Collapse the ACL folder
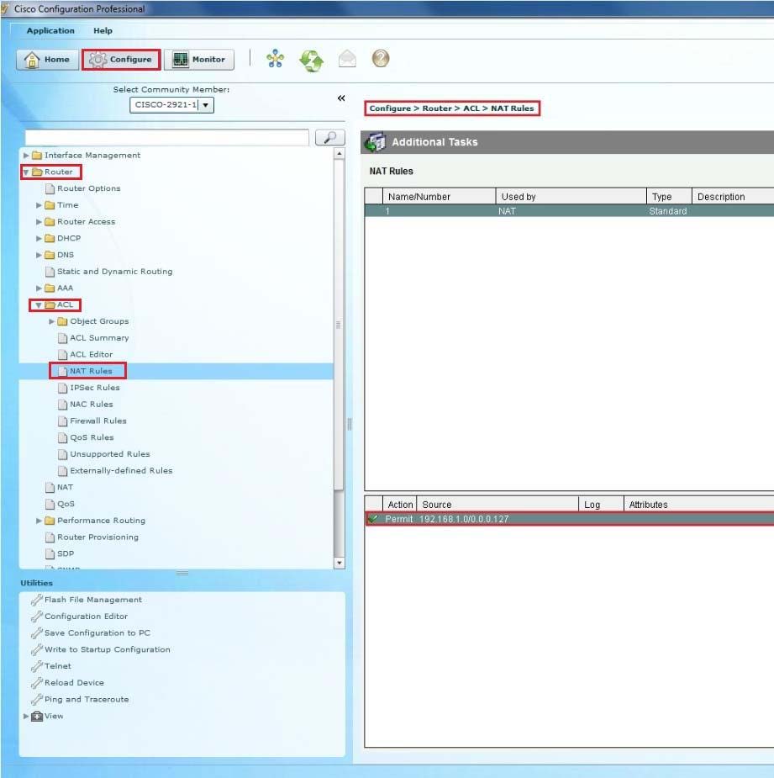The width and height of the screenshot is (774, 778). click(x=38, y=305)
